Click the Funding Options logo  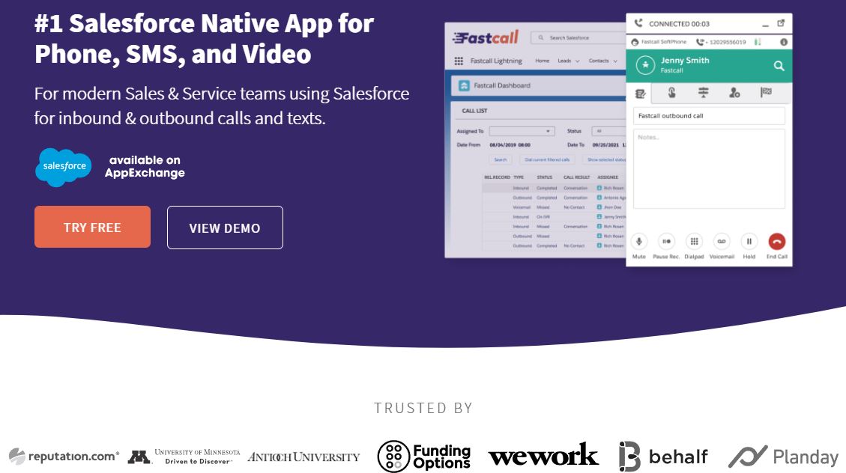click(x=424, y=457)
